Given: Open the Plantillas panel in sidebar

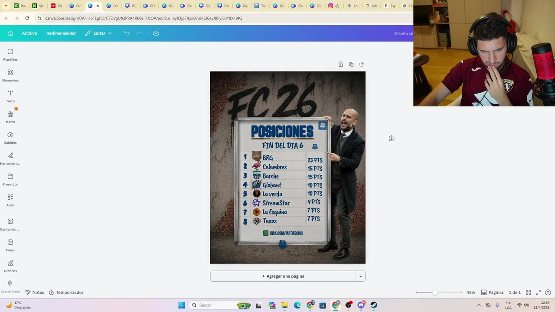Looking at the screenshot, I should pos(10,55).
